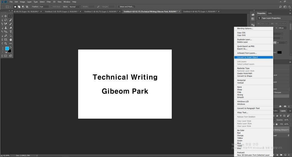
Task: Swap foreground and background colors
Action: 11,47
